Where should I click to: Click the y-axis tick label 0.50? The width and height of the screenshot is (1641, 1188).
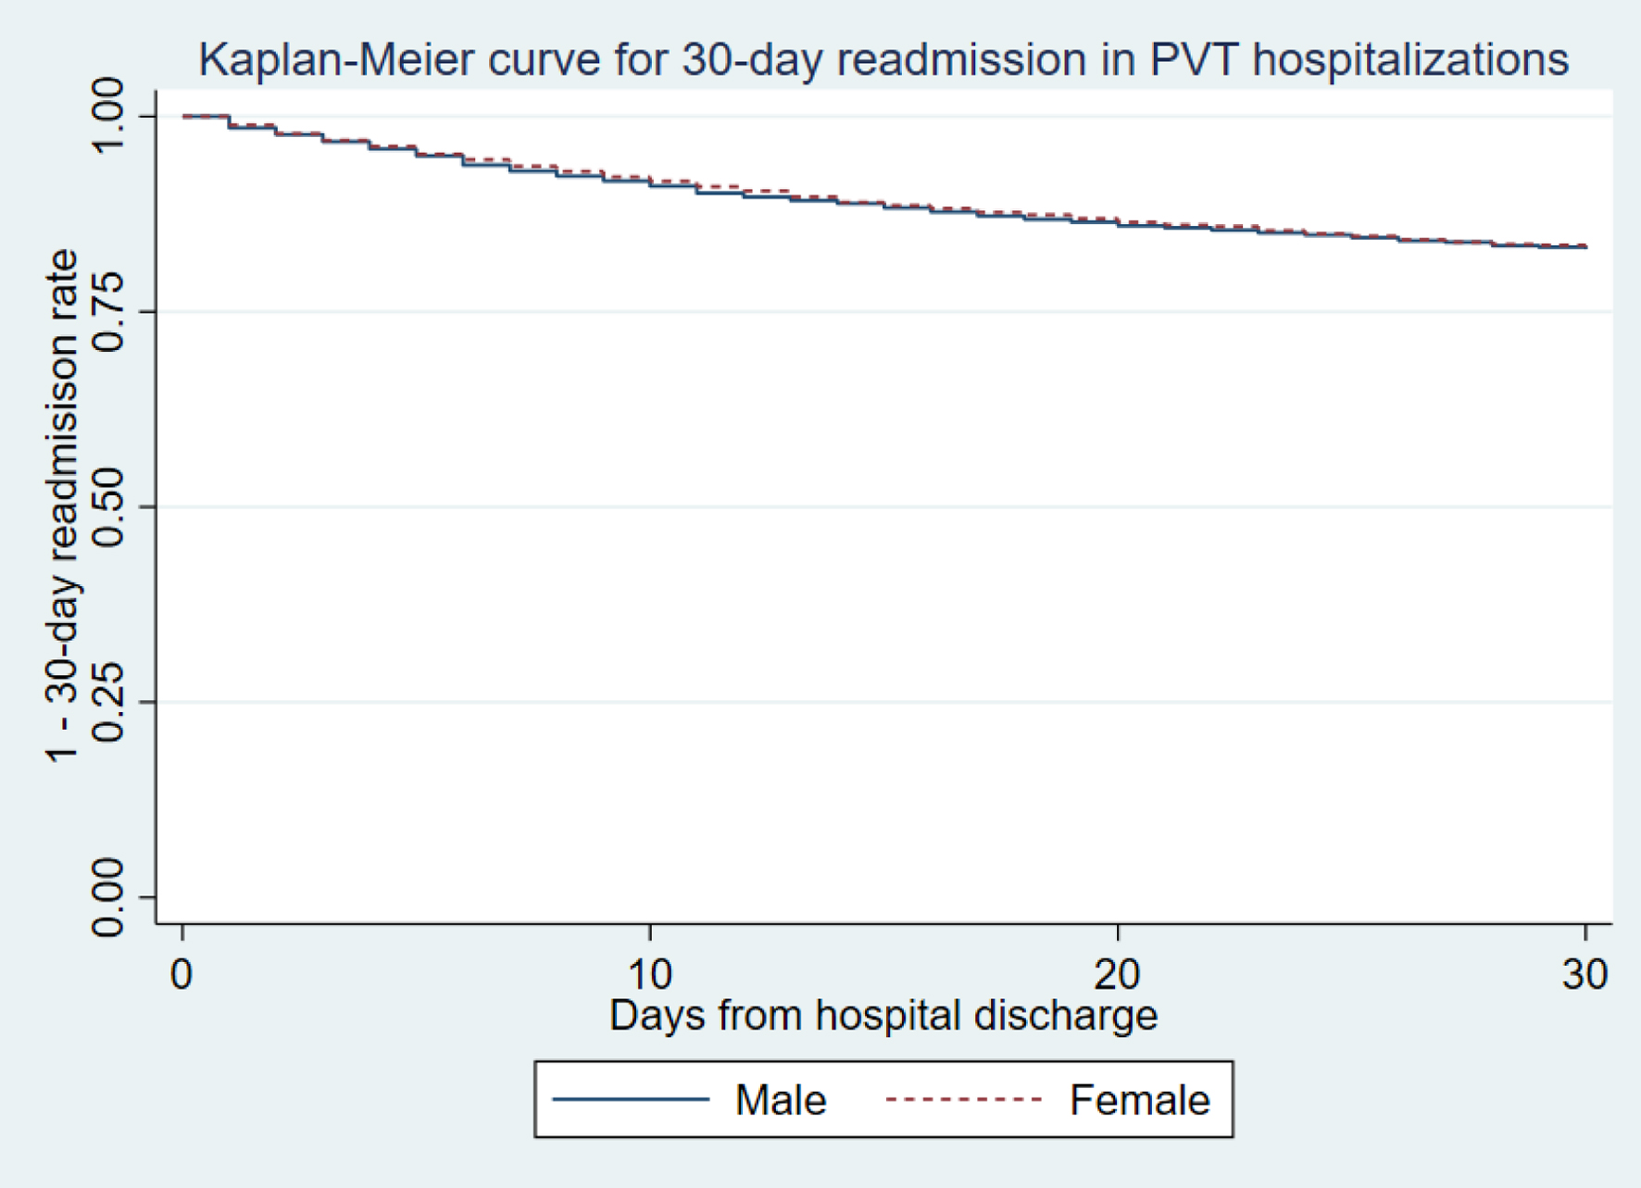tap(108, 506)
